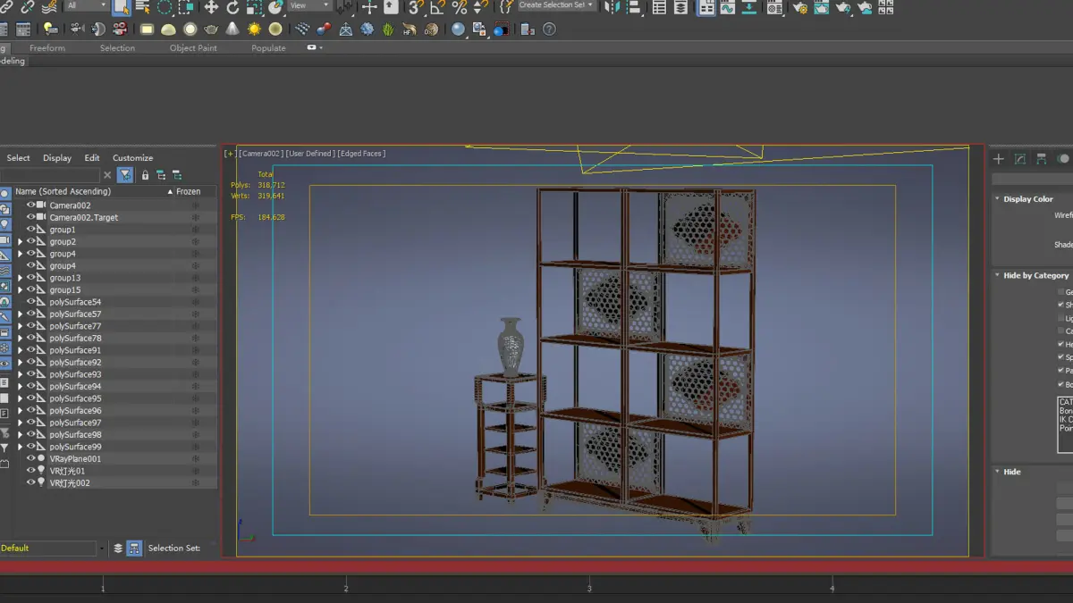The height and width of the screenshot is (603, 1073).
Task: Open the Material Editor icon
Action: click(774, 7)
